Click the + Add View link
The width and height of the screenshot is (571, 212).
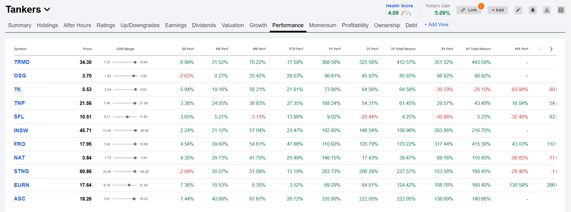(436, 25)
